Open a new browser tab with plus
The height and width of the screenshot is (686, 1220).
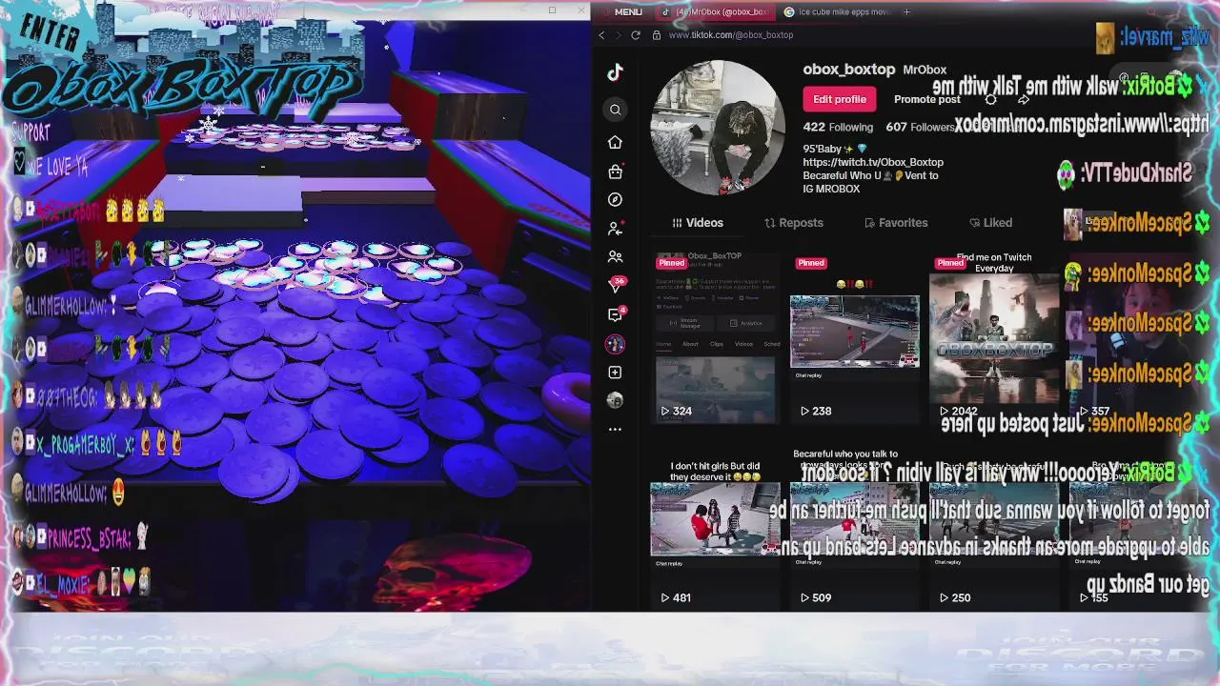[906, 11]
